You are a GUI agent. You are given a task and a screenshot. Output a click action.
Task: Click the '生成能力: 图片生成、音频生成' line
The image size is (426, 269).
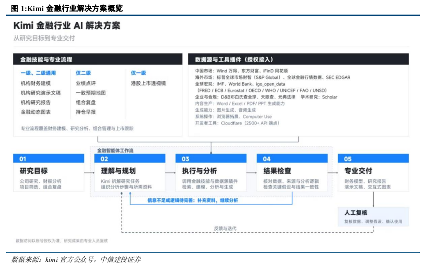coord(225,110)
